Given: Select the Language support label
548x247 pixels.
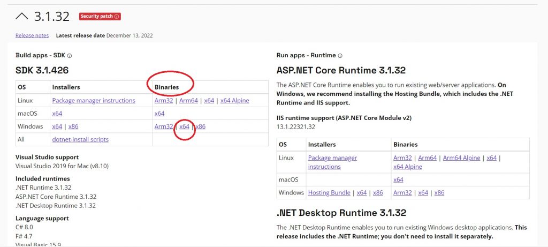Looking at the screenshot, I should (42, 218).
